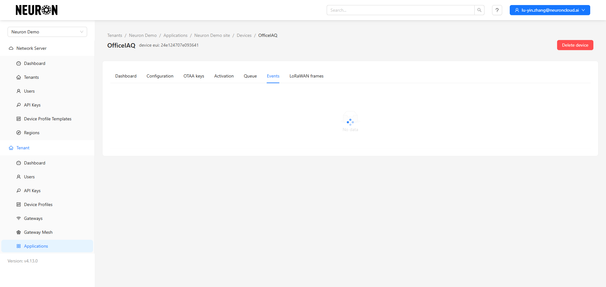Click the Tenant Dashboard gauge icon
The height and width of the screenshot is (287, 606).
point(19,163)
